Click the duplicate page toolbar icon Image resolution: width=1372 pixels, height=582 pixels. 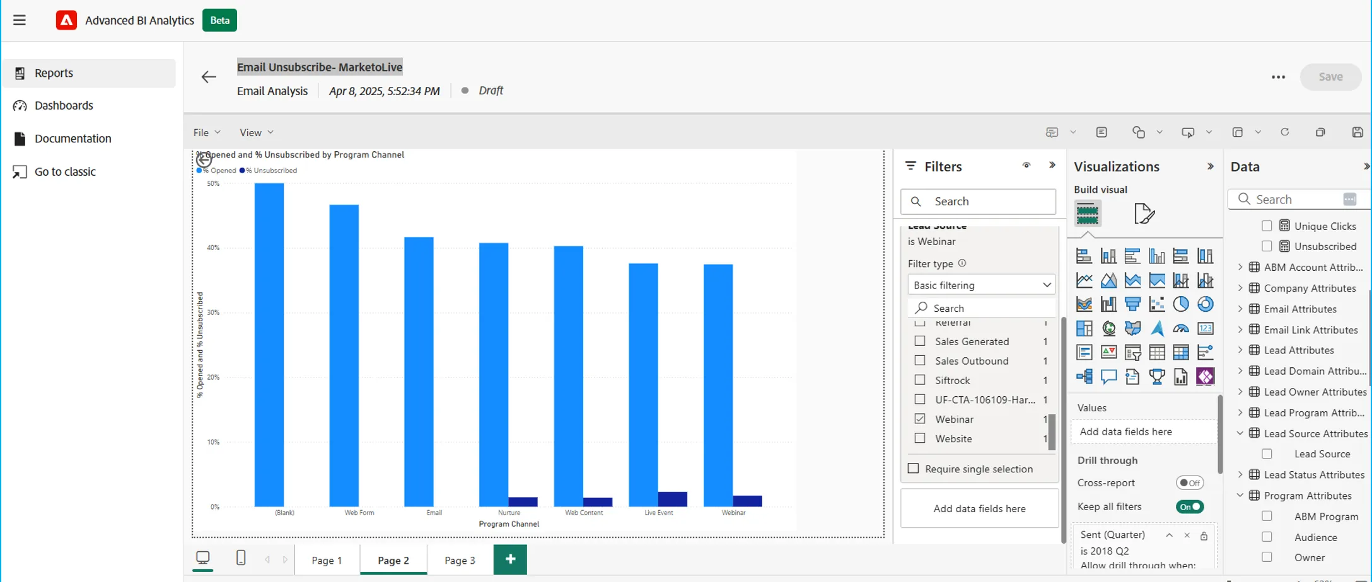click(x=1320, y=132)
